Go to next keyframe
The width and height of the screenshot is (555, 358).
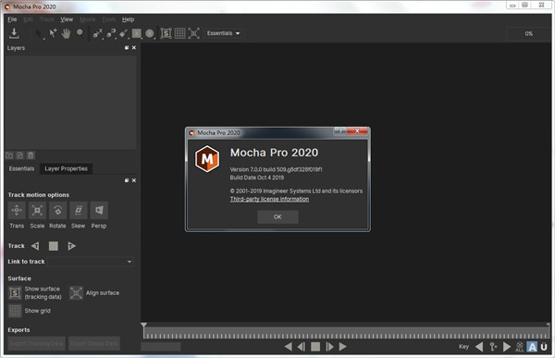507,347
